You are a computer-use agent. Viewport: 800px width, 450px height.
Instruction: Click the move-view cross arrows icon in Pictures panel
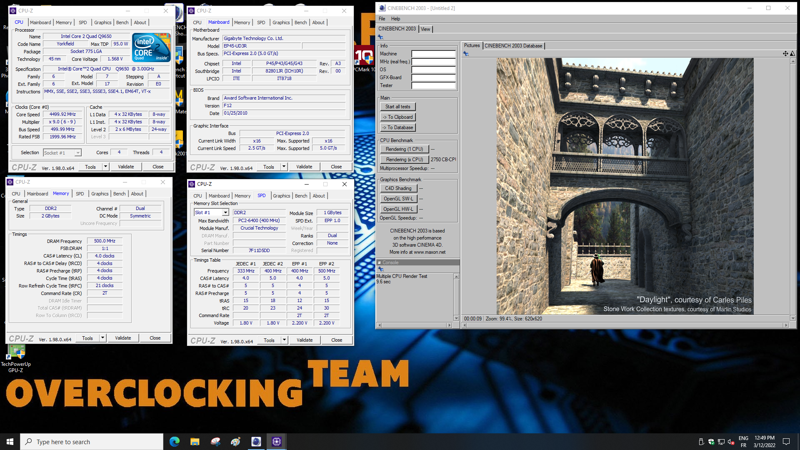pyautogui.click(x=785, y=54)
